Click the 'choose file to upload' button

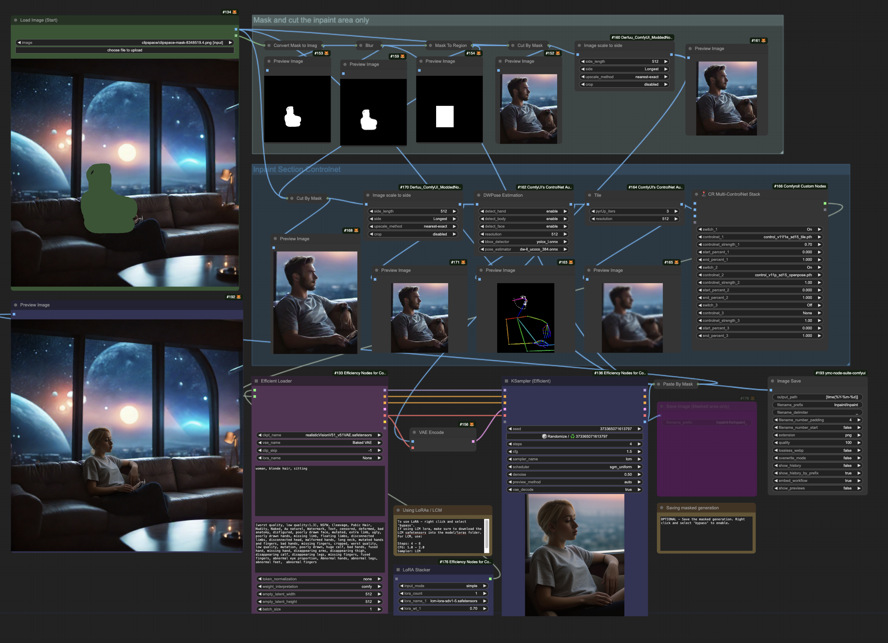(x=124, y=50)
